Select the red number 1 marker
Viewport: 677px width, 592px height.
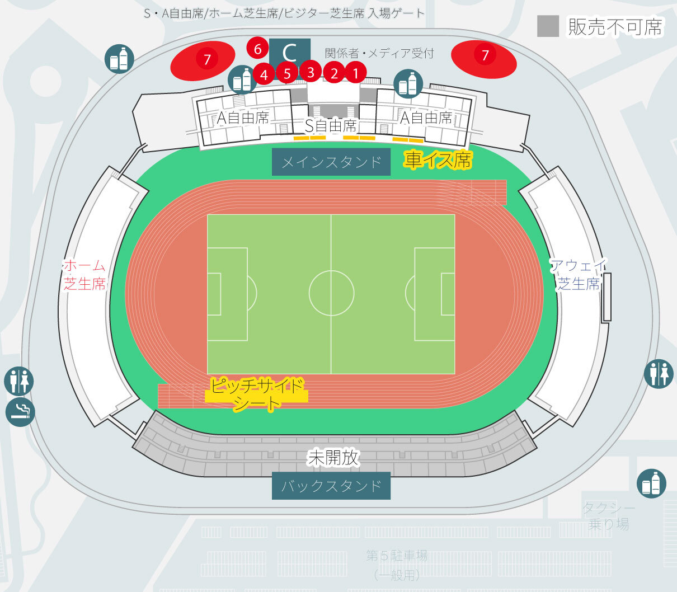tap(355, 72)
